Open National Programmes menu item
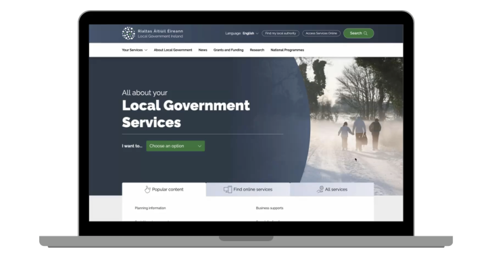This screenshot has height=254, width=492. (287, 50)
